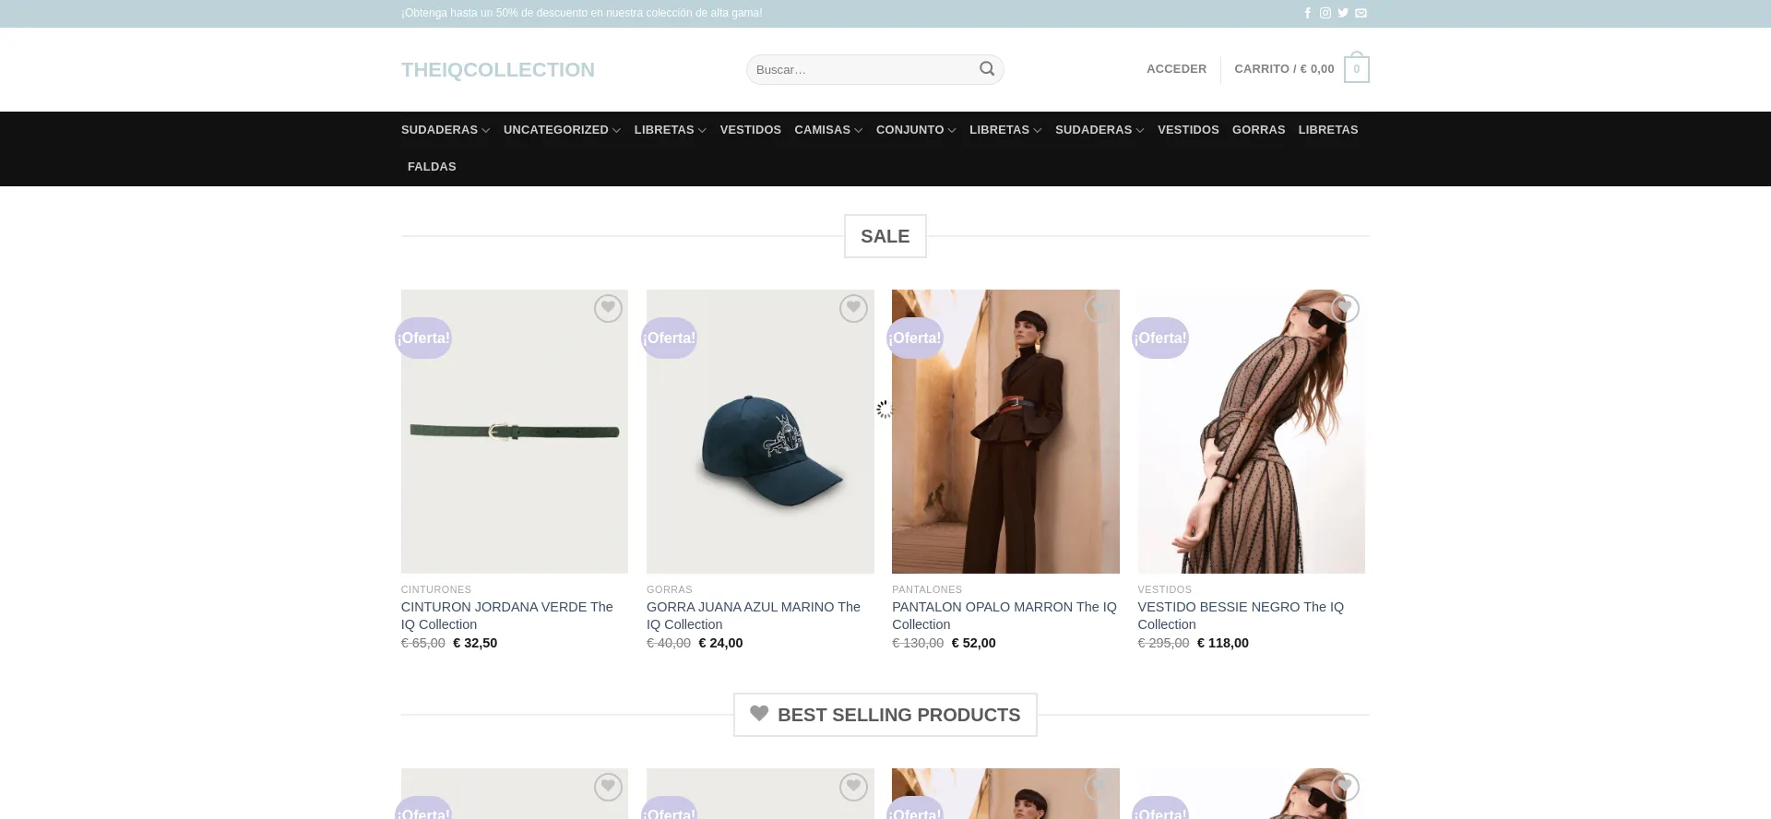Screen dimensions: 1771x819
Task: Open the Twitter social icon
Action: [x=1343, y=13]
